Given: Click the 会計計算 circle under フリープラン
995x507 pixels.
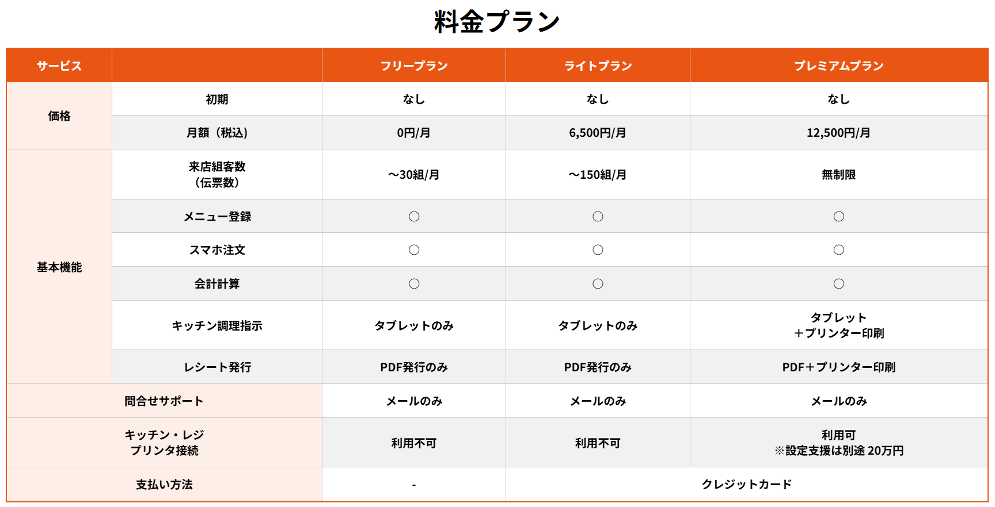Looking at the screenshot, I should click(414, 283).
